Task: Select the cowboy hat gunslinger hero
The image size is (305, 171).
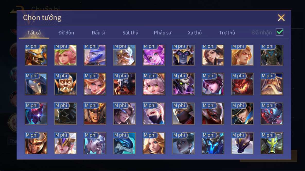Action: [x=242, y=114]
